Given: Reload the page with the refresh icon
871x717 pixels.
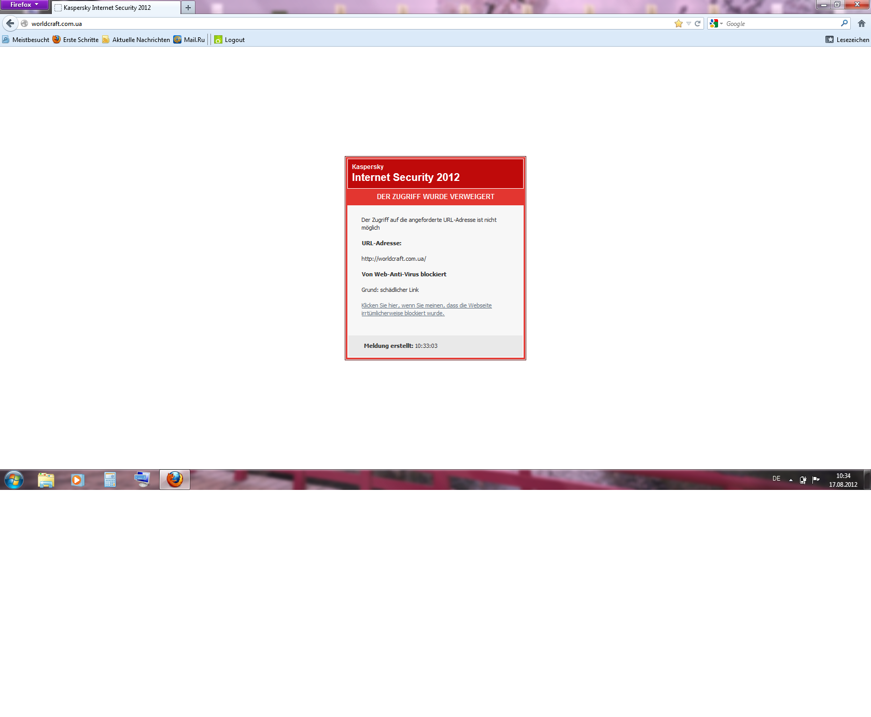Looking at the screenshot, I should coord(698,23).
